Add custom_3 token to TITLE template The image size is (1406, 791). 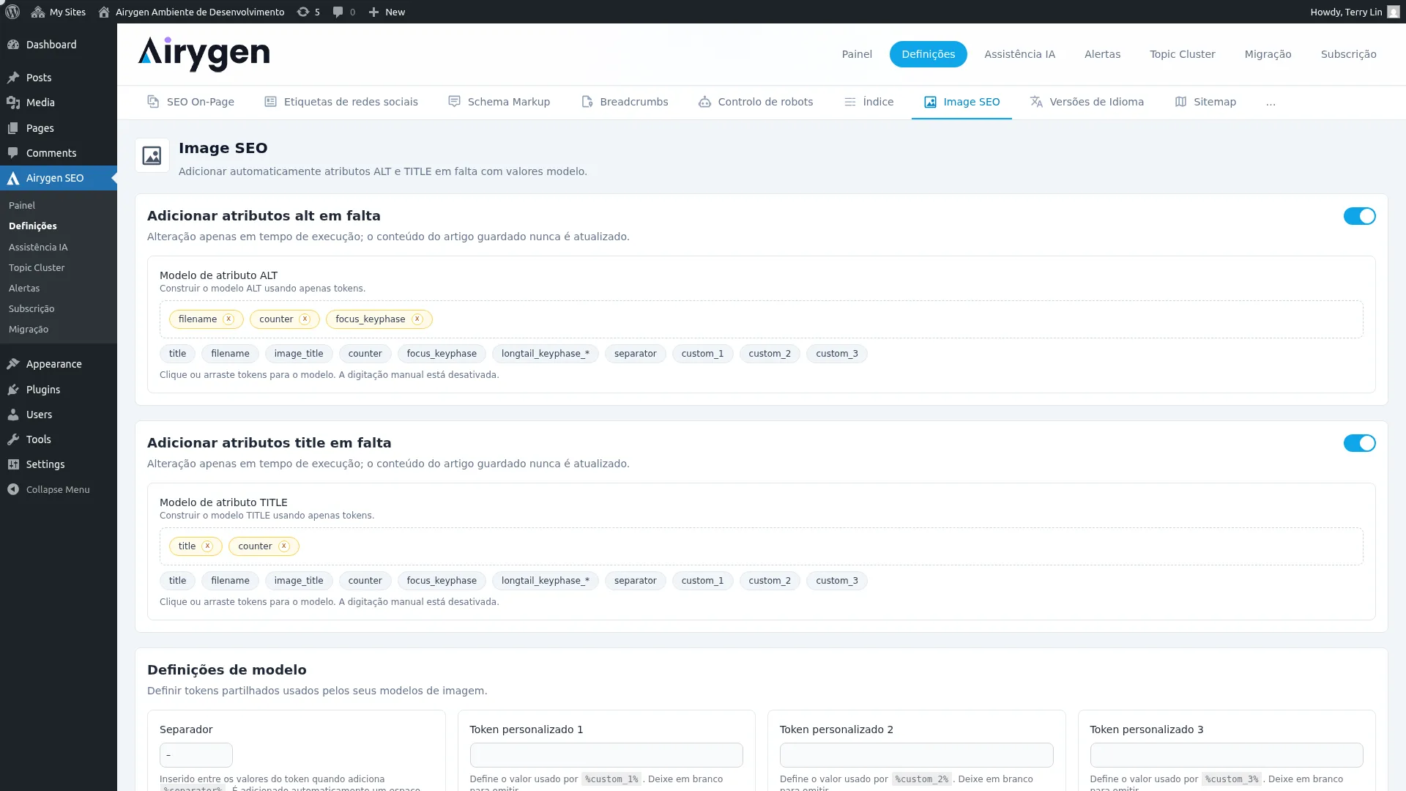coord(837,581)
